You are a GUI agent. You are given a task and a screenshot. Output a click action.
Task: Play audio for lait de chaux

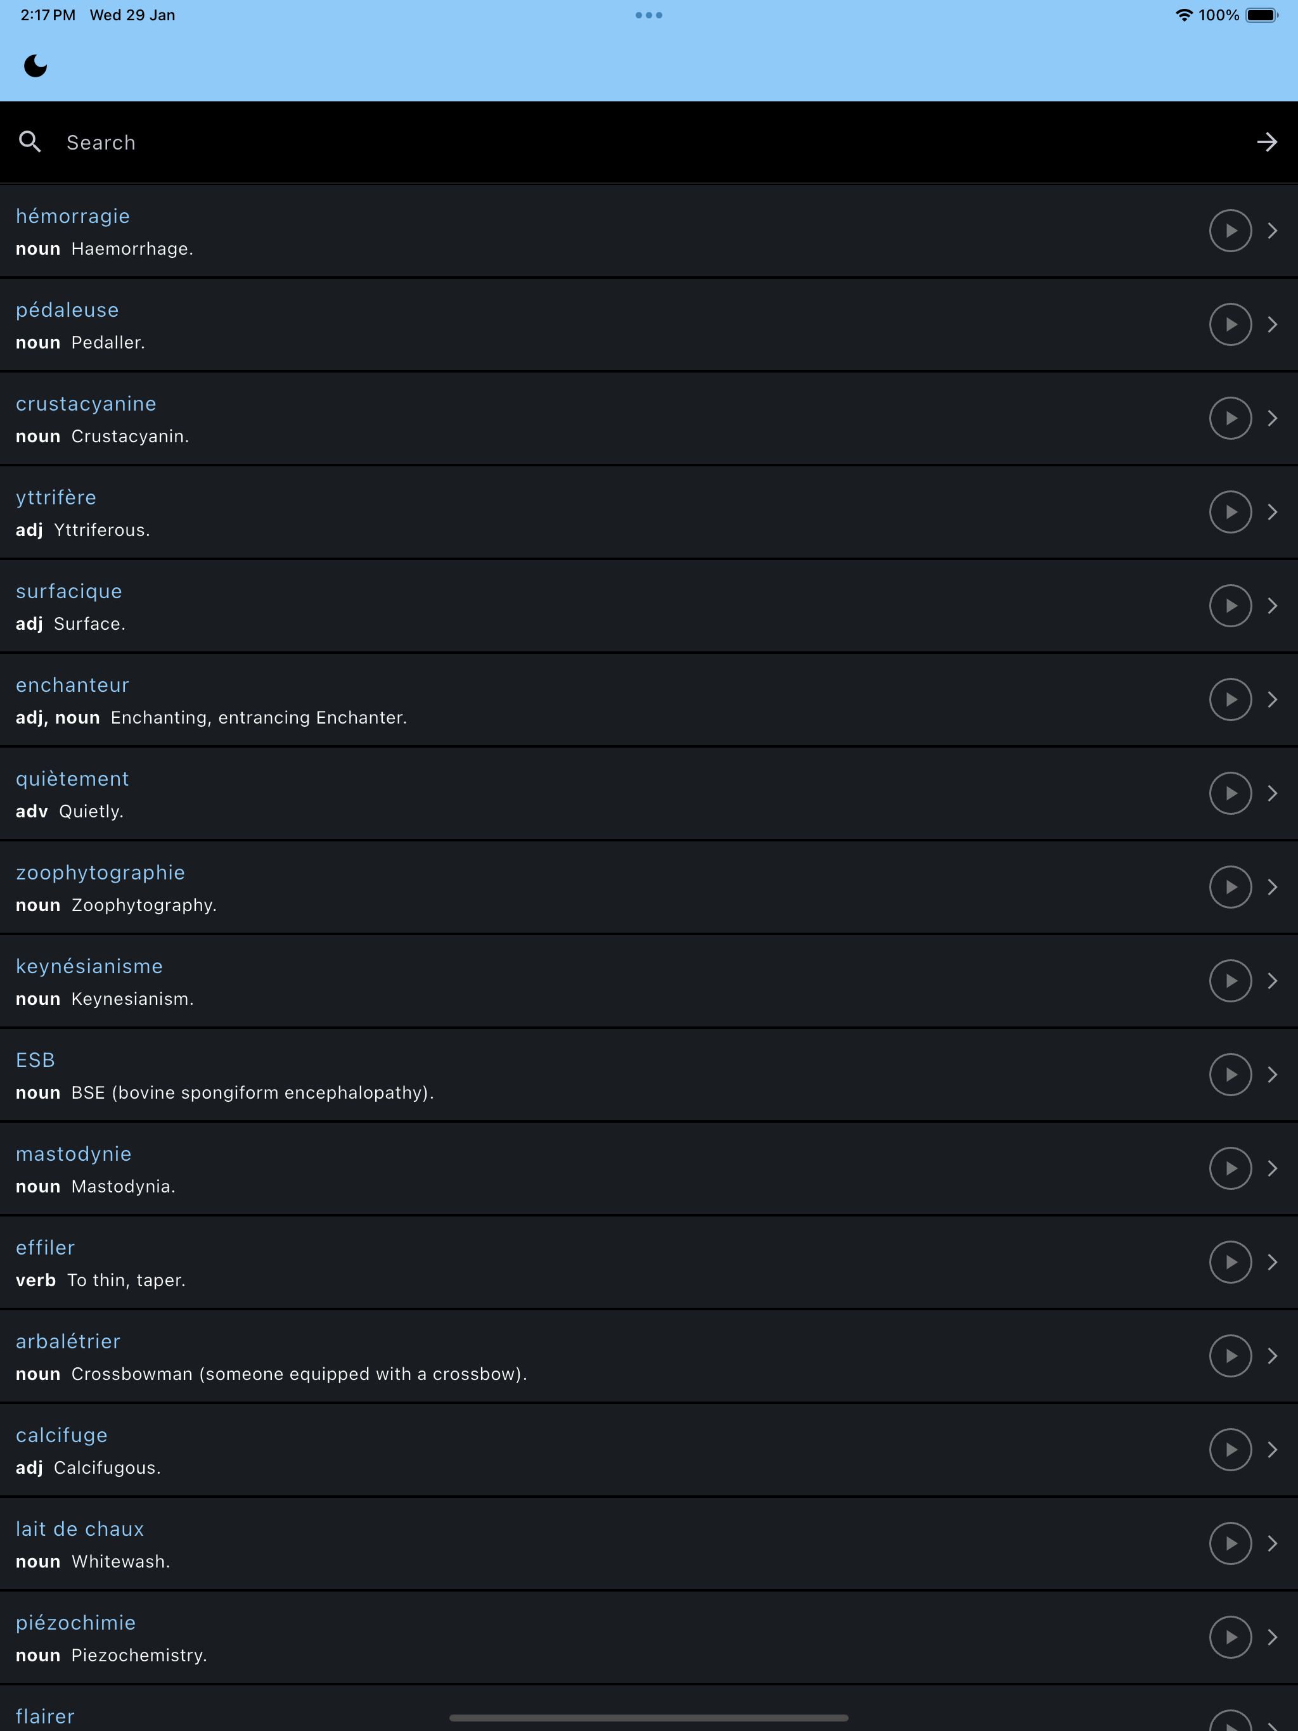[x=1230, y=1543]
